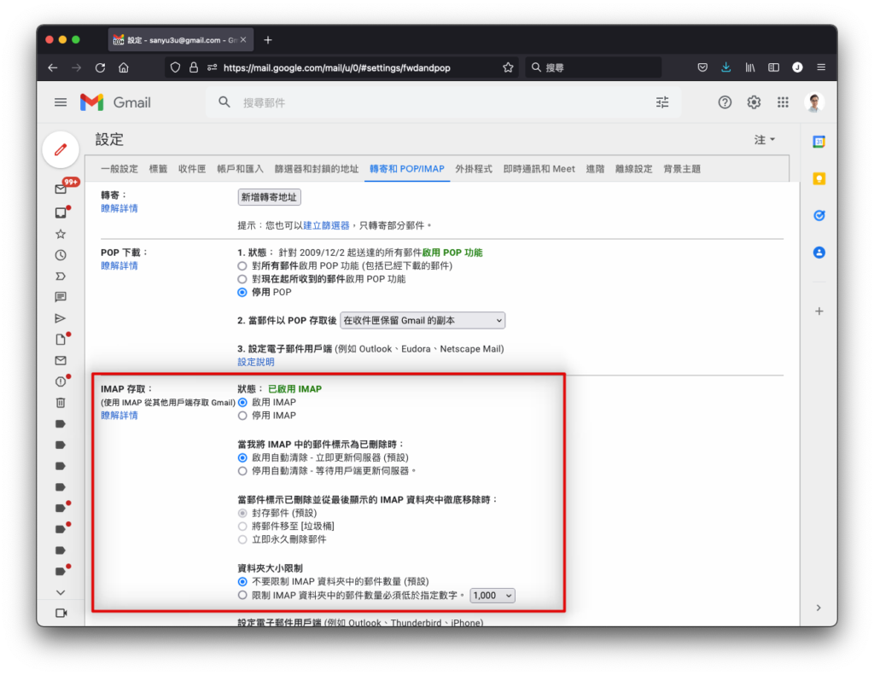Click 新增轉寄地址 button
Image resolution: width=874 pixels, height=675 pixels.
click(269, 197)
